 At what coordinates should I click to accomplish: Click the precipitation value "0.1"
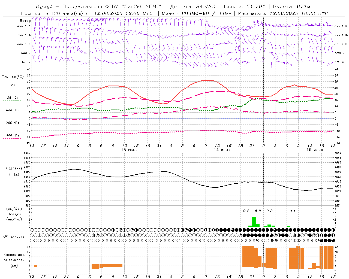[292, 211]
